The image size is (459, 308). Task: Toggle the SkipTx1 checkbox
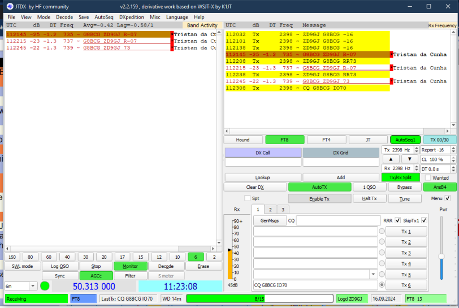(x=424, y=220)
